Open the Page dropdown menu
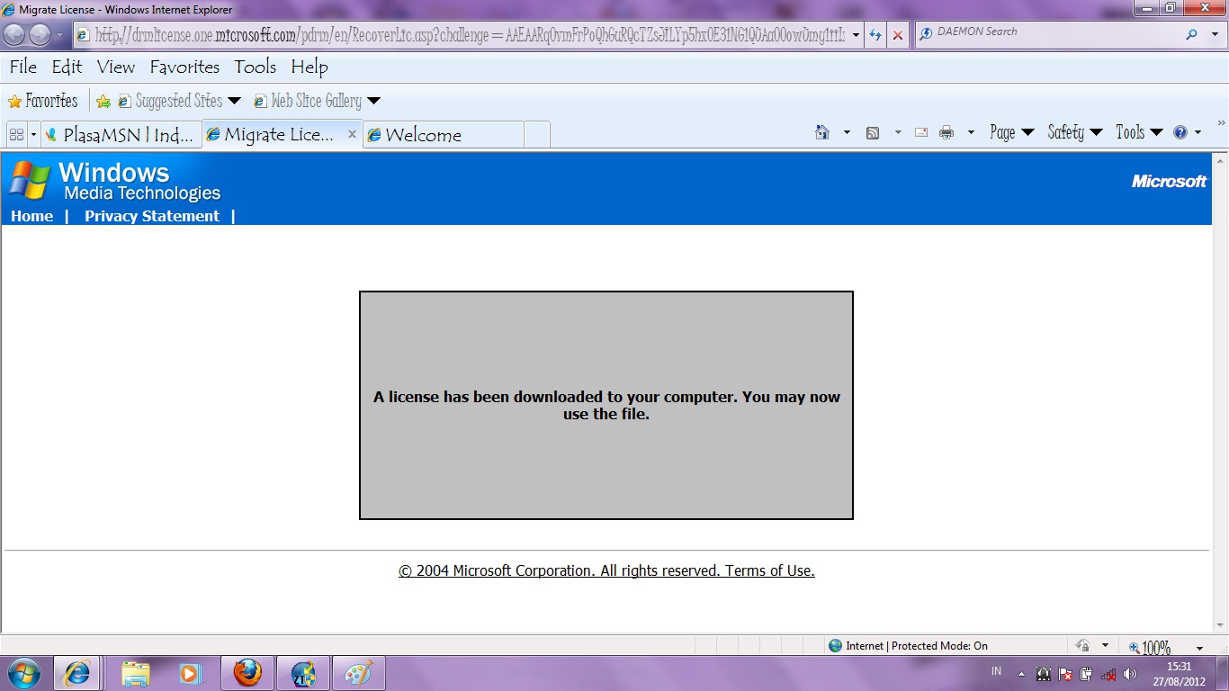This screenshot has width=1229, height=691. pyautogui.click(x=1011, y=132)
